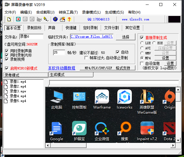Open the 文件(F) menu
This screenshot has width=184, height=157.
pyautogui.click(x=10, y=12)
